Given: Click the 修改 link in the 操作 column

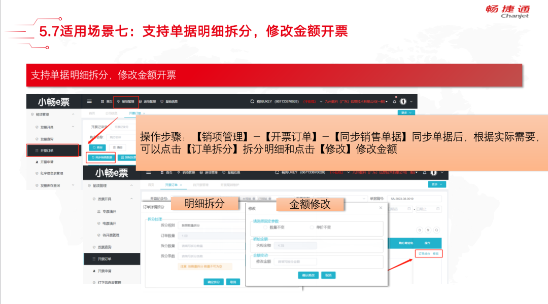Looking at the screenshot, I should [x=436, y=254].
